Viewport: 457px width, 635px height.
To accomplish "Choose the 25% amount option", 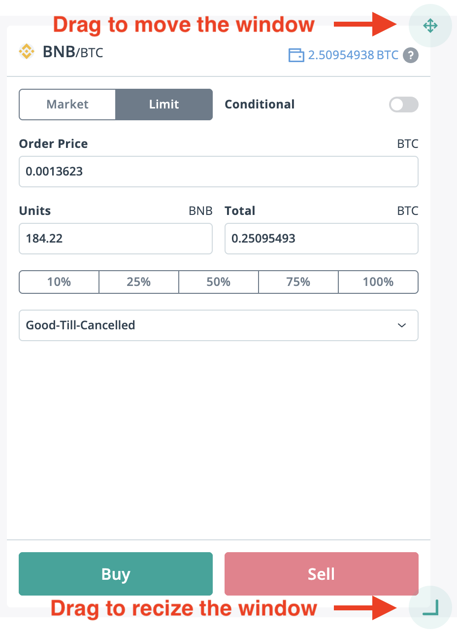I will coord(139,282).
